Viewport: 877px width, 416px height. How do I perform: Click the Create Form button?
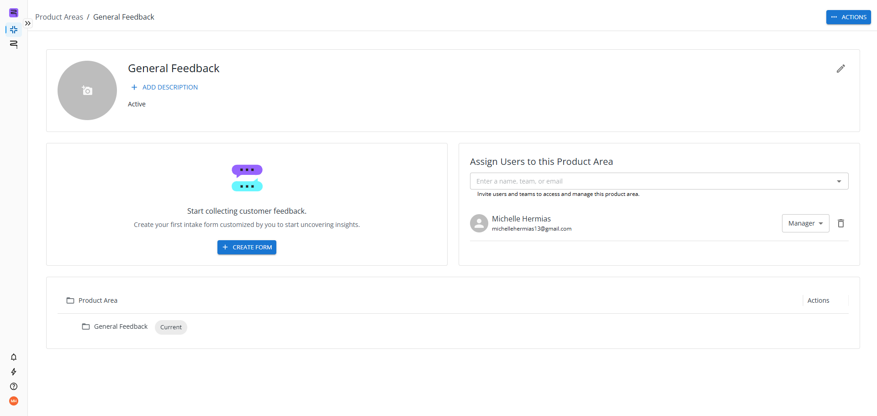pyautogui.click(x=247, y=247)
